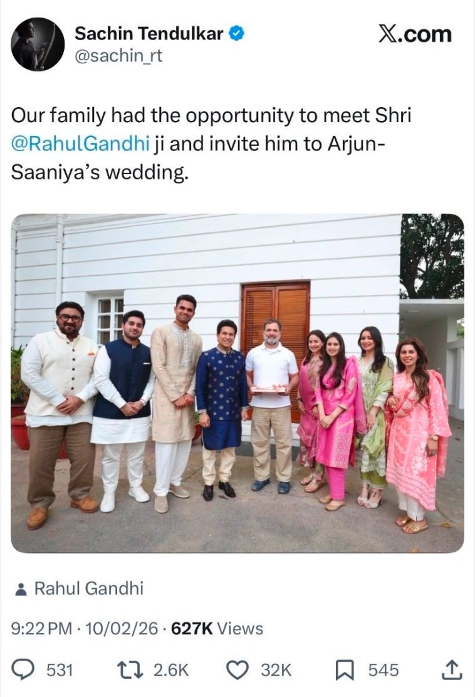Like the post with the heart icon
Viewport: 475px width, 697px height.
tap(237, 670)
